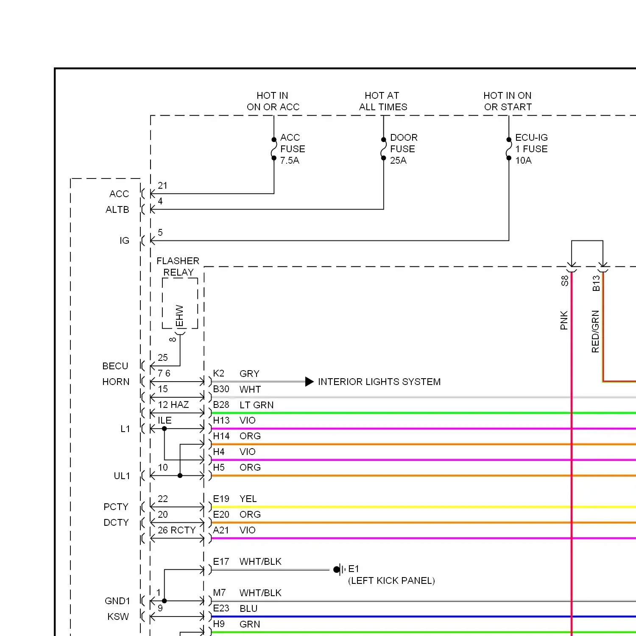Click the GND1 terminal label
This screenshot has width=636, height=636.
pyautogui.click(x=117, y=601)
